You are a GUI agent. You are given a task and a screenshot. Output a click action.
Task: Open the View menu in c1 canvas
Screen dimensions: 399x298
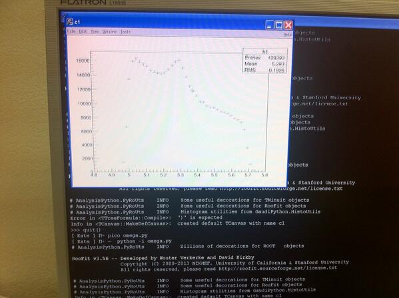[95, 31]
